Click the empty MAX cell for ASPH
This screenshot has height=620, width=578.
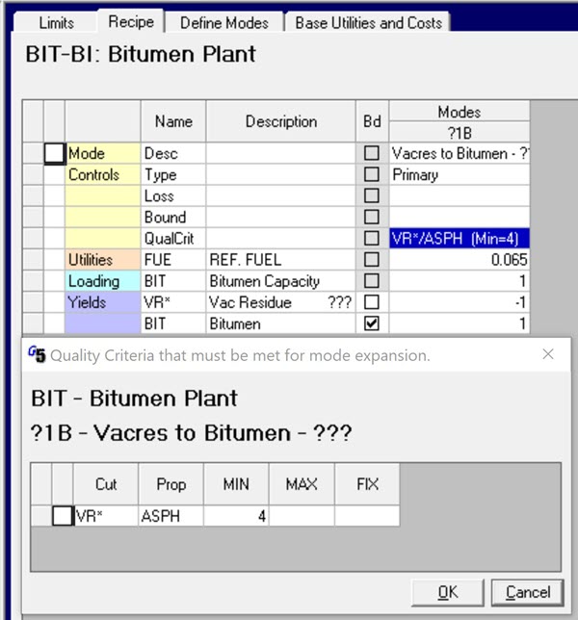click(x=302, y=516)
